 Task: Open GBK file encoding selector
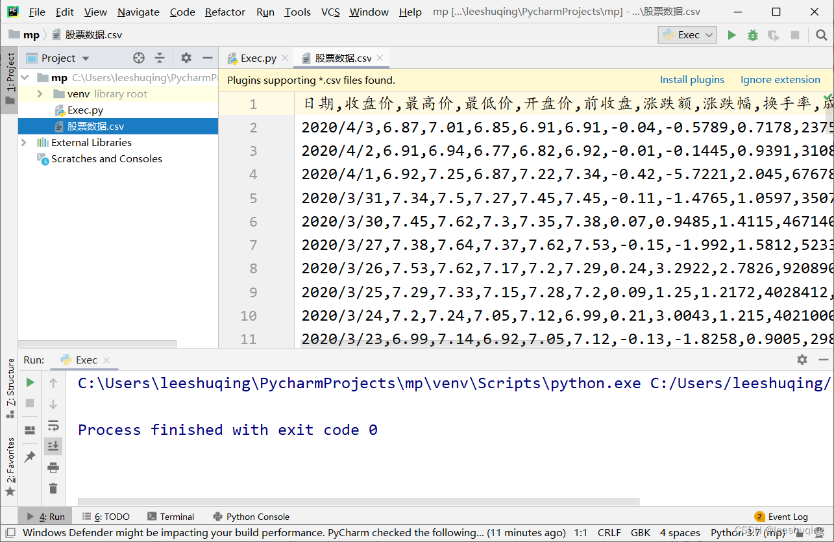tap(641, 532)
